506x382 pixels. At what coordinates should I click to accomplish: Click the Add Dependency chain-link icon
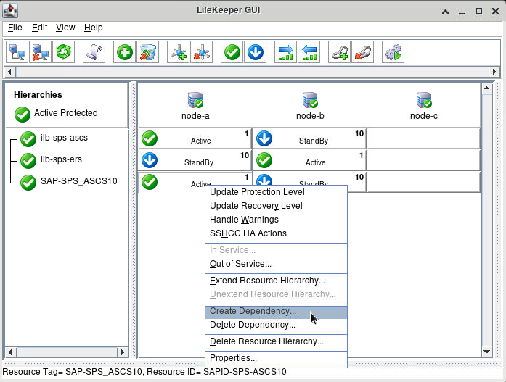[340, 52]
